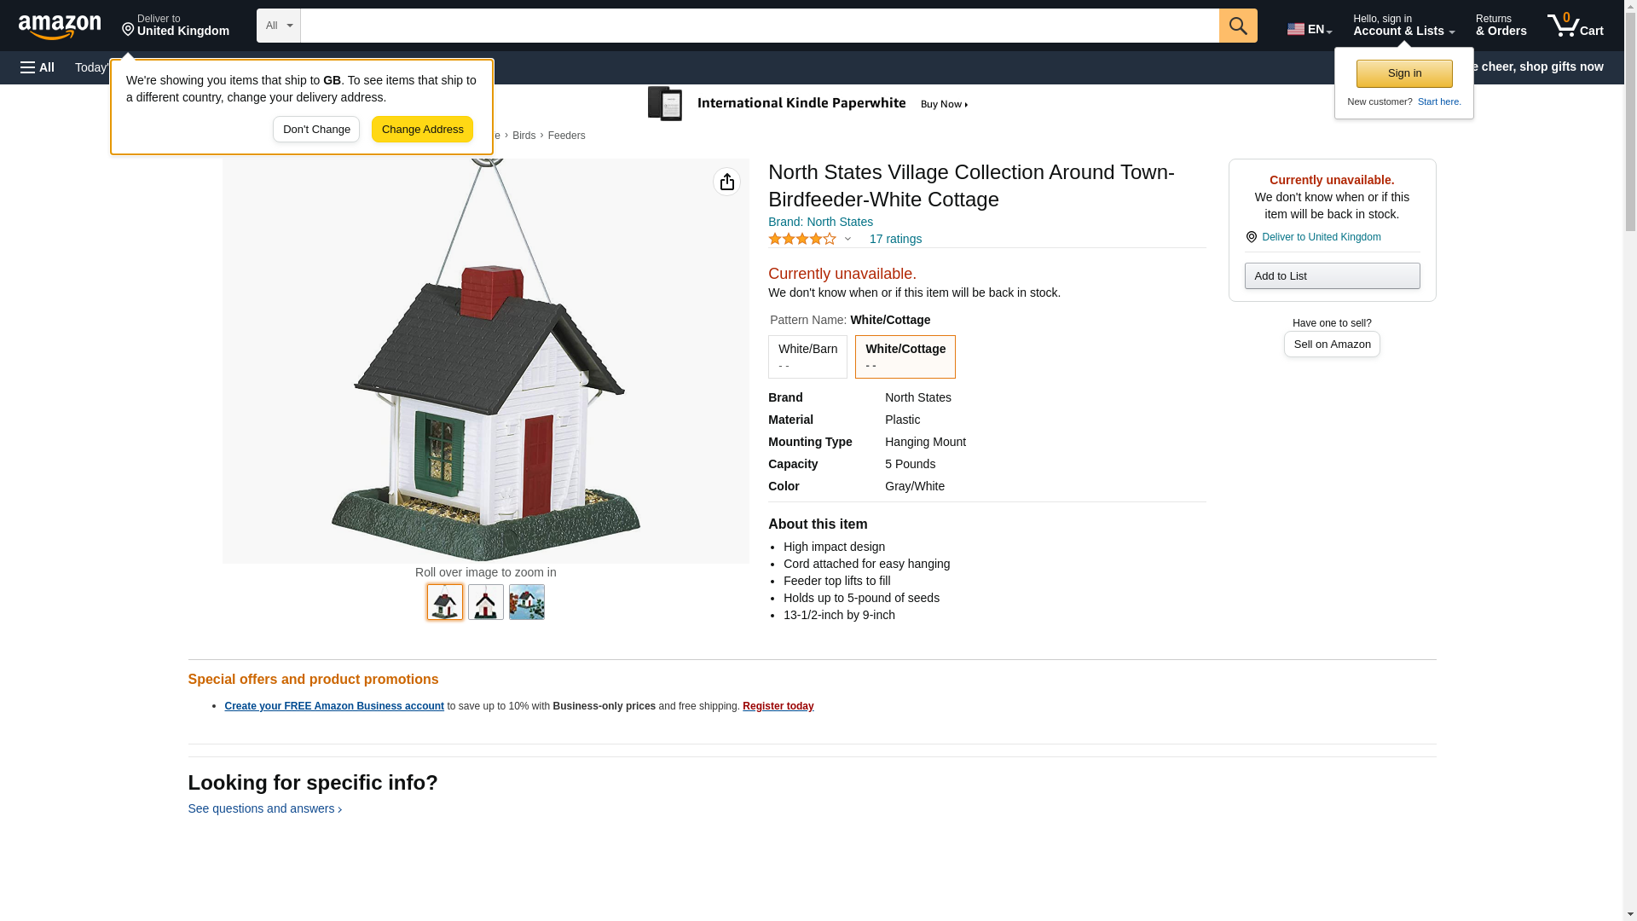Select the White/Barn pattern option

pyautogui.click(x=807, y=356)
